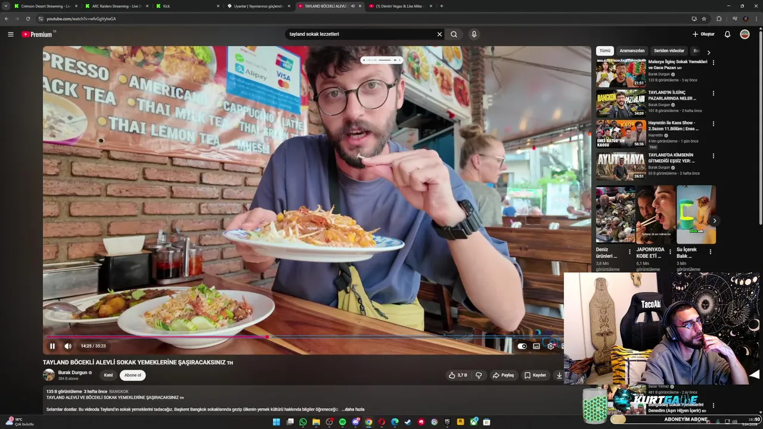763x429 pixels.
Task: Toggle subtitles button in player
Action: point(536,346)
